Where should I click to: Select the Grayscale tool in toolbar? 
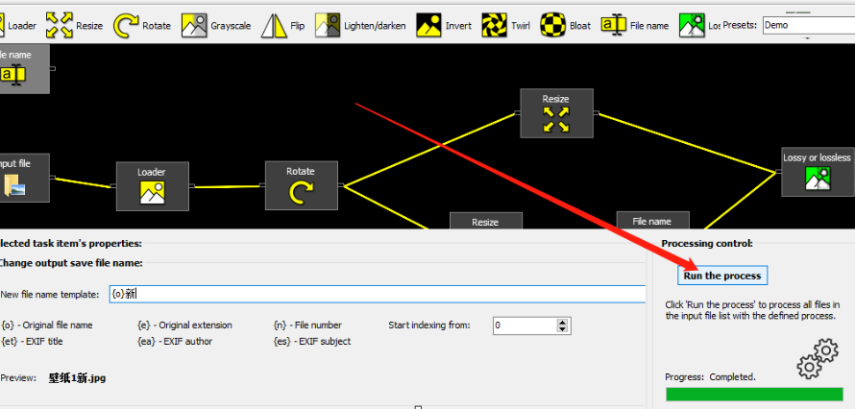point(216,25)
